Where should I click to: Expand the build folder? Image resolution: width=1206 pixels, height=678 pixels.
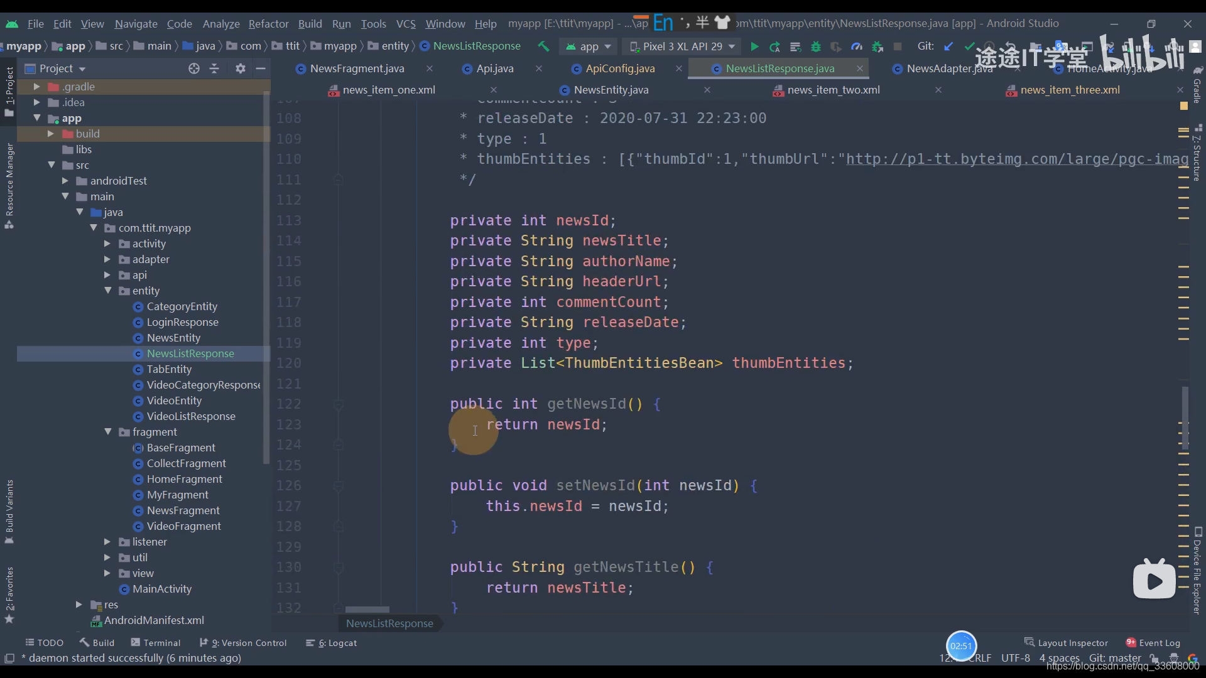[x=50, y=134]
